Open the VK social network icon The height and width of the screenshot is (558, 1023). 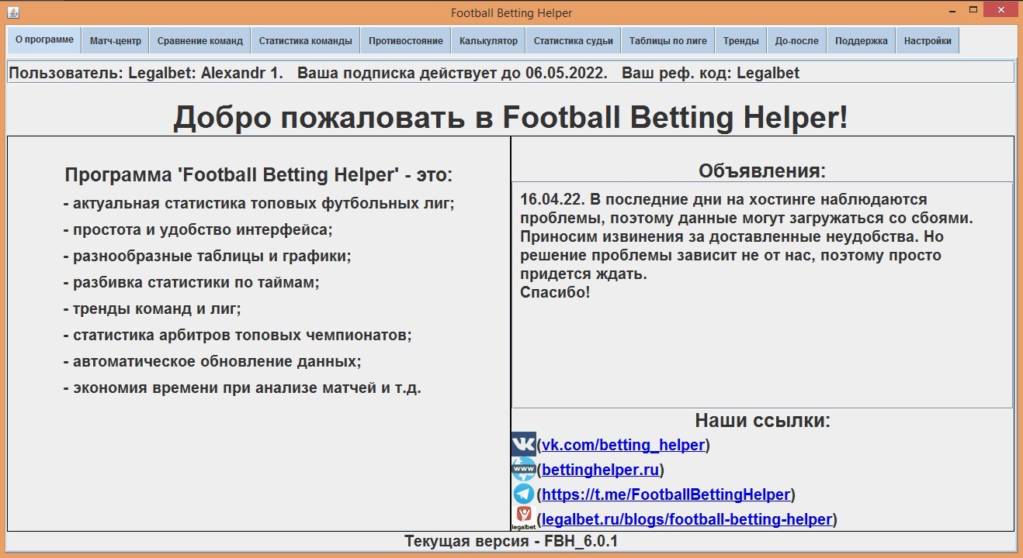[523, 444]
